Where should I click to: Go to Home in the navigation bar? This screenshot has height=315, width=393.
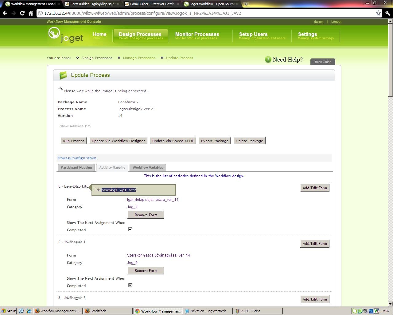pyautogui.click(x=99, y=36)
